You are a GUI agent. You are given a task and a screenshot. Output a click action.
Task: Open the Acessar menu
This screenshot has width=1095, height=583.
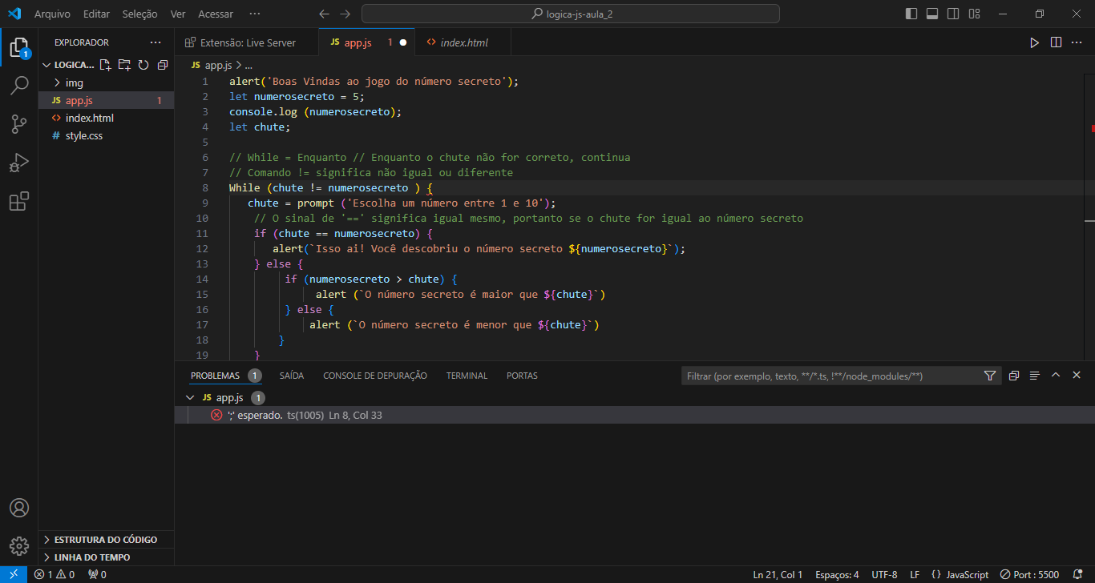tap(216, 14)
